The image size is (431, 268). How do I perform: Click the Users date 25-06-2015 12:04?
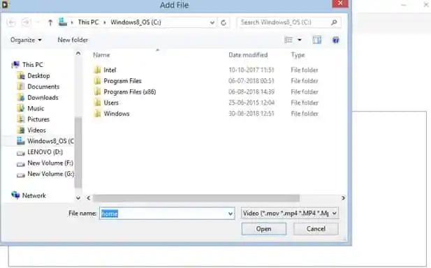pos(251,103)
